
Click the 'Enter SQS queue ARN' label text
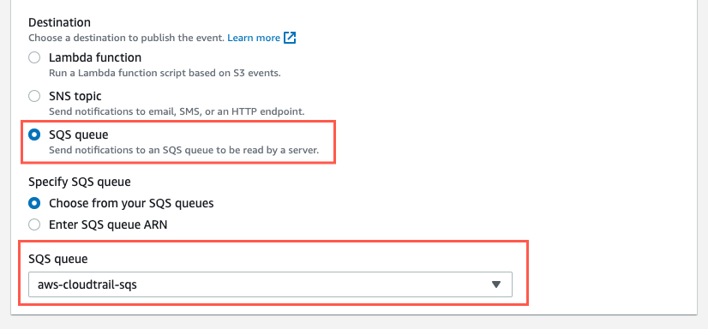click(108, 224)
